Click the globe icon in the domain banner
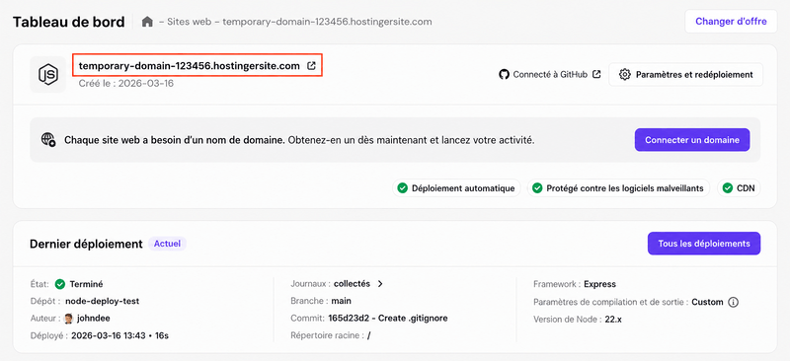This screenshot has width=790, height=361. click(48, 139)
